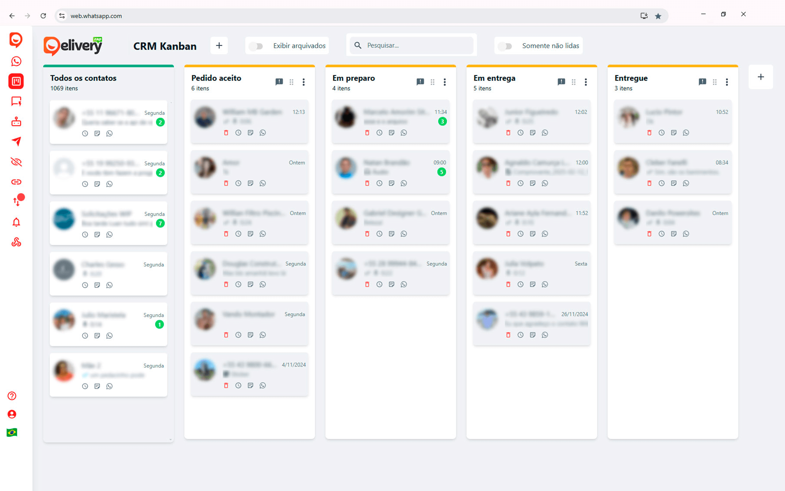Add a new column with far-right plus

point(760,77)
